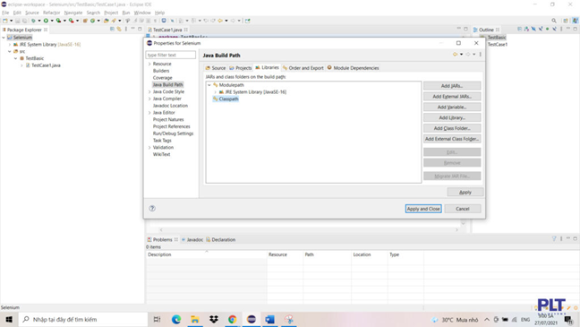Open Dropbox from taskbar

[x=214, y=319]
